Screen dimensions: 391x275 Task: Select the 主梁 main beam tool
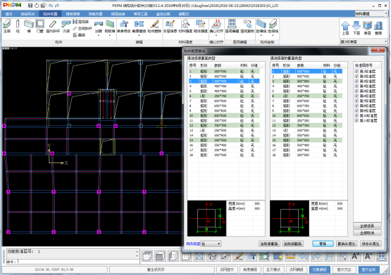coord(7,26)
